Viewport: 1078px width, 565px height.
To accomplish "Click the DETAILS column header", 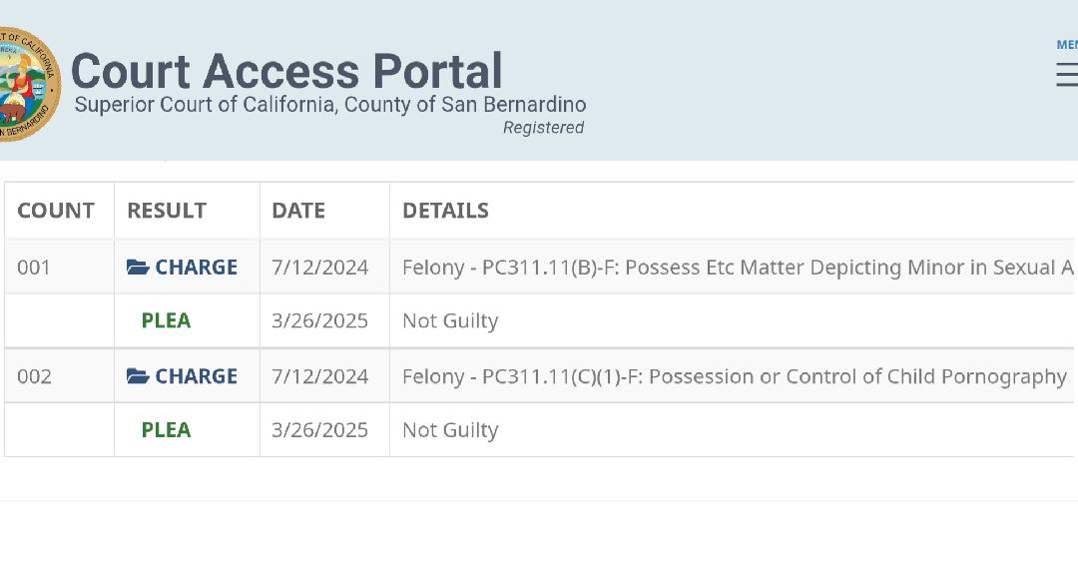I will pos(445,211).
